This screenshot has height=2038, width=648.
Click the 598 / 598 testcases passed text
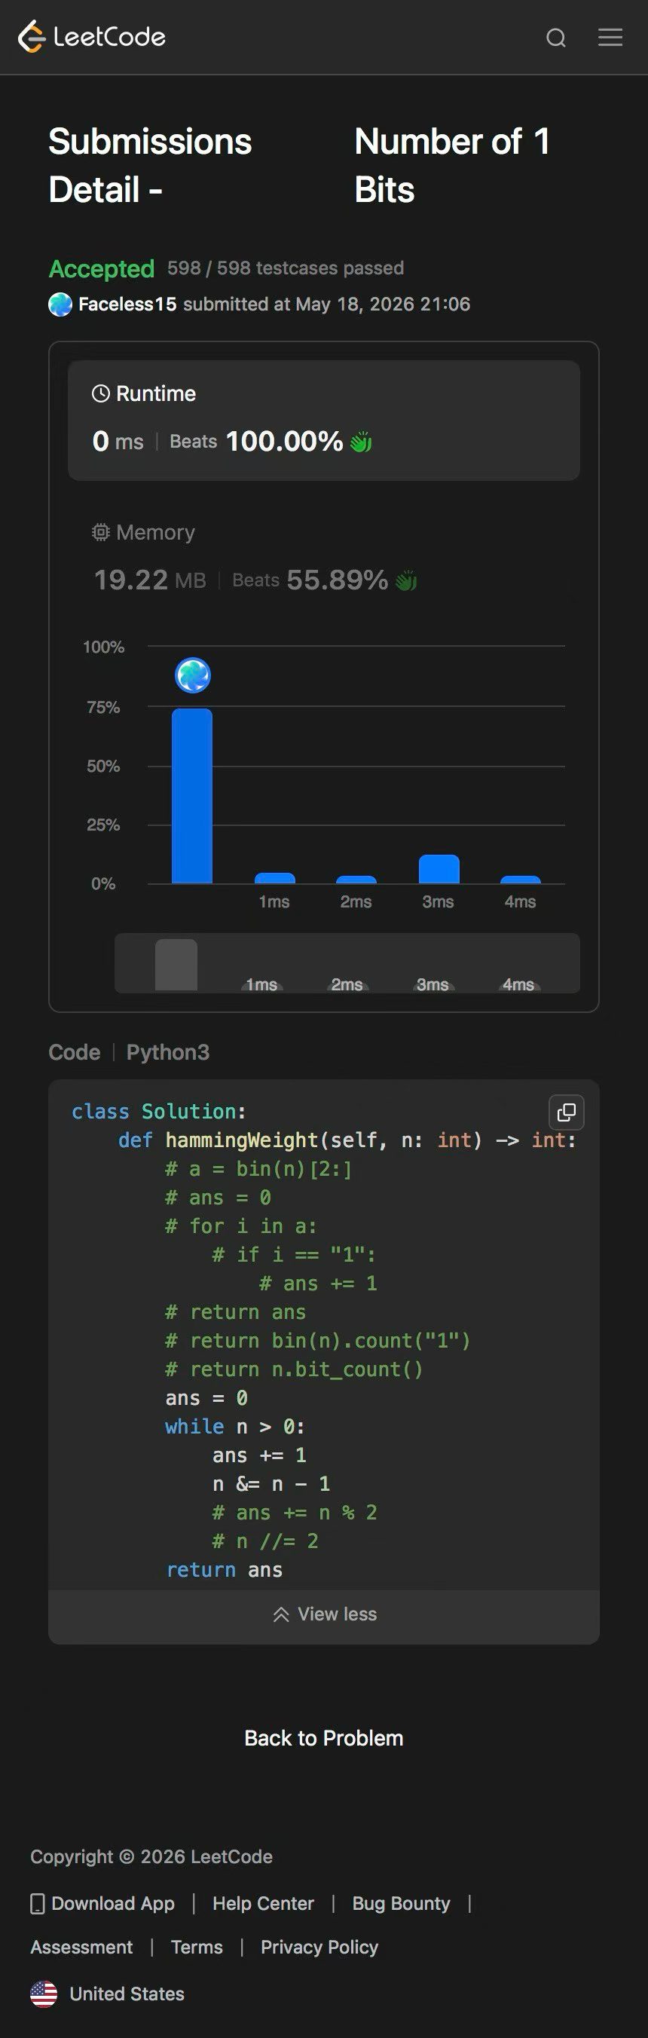point(286,268)
